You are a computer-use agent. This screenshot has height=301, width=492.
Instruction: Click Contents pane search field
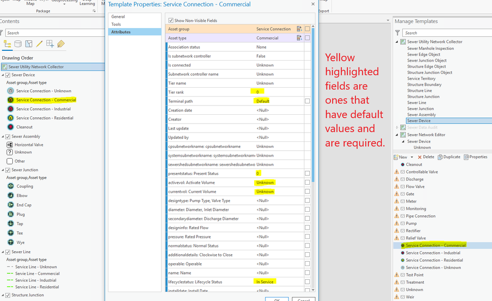pos(55,33)
